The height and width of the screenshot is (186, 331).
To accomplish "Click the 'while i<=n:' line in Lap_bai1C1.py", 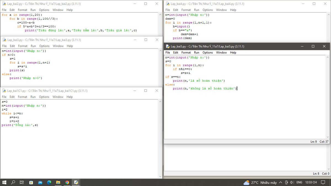I will click(x=12, y=113).
